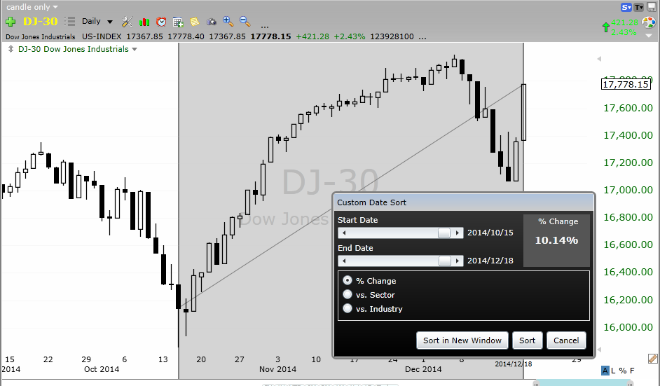Expand the white arrow below the palette

click(649, 36)
